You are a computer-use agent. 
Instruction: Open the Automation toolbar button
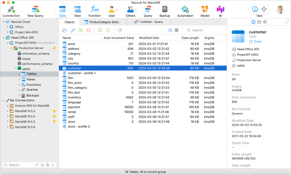[185, 11]
